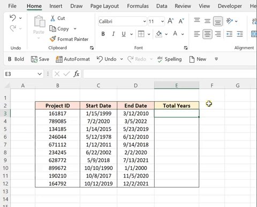This screenshot has height=207, width=257.
Task: Click End Date cell 12/2/2021
Action: (135, 183)
